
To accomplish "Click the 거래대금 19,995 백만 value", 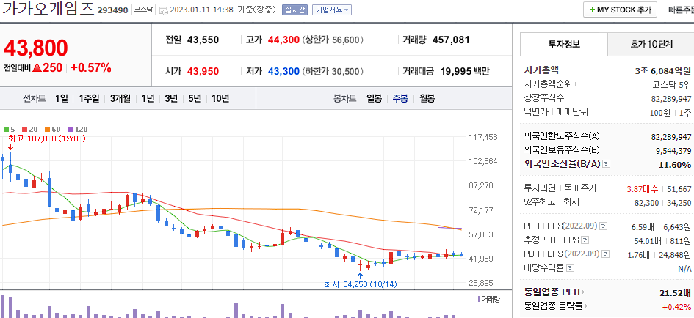I will coord(465,71).
